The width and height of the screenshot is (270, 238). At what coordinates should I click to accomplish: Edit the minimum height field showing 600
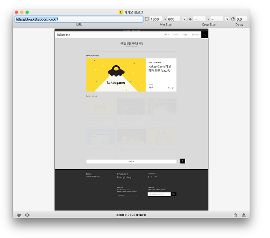[173, 19]
